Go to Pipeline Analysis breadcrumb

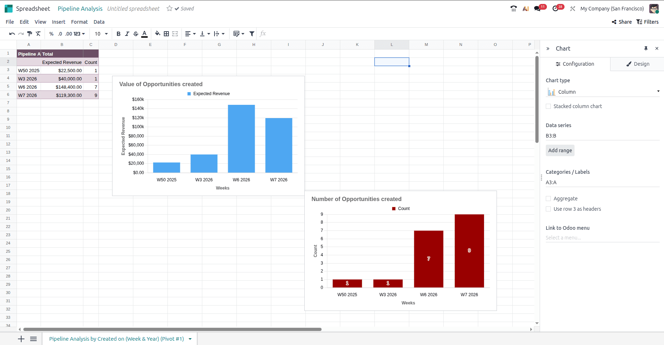[80, 9]
